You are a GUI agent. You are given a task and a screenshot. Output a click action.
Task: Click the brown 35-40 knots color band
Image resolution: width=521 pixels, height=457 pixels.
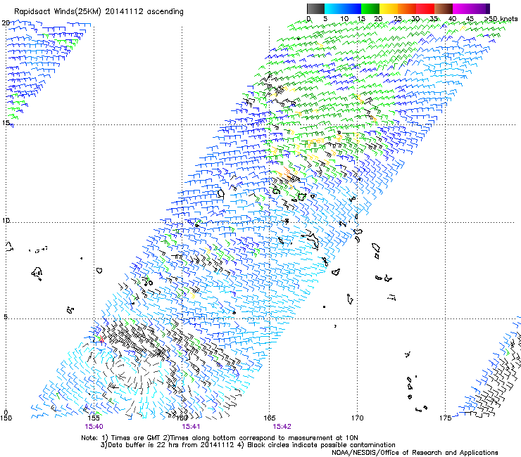444,8
